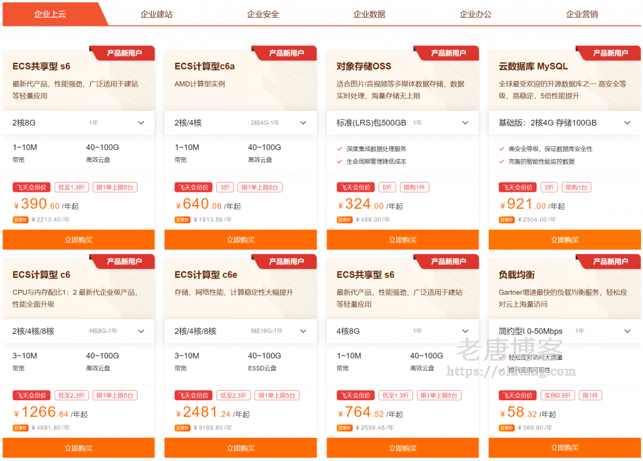Click the 完备的智能性能监控数据 feature

(541, 161)
